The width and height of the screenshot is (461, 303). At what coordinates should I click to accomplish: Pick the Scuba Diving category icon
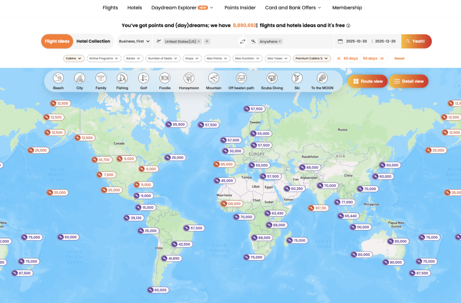272,78
